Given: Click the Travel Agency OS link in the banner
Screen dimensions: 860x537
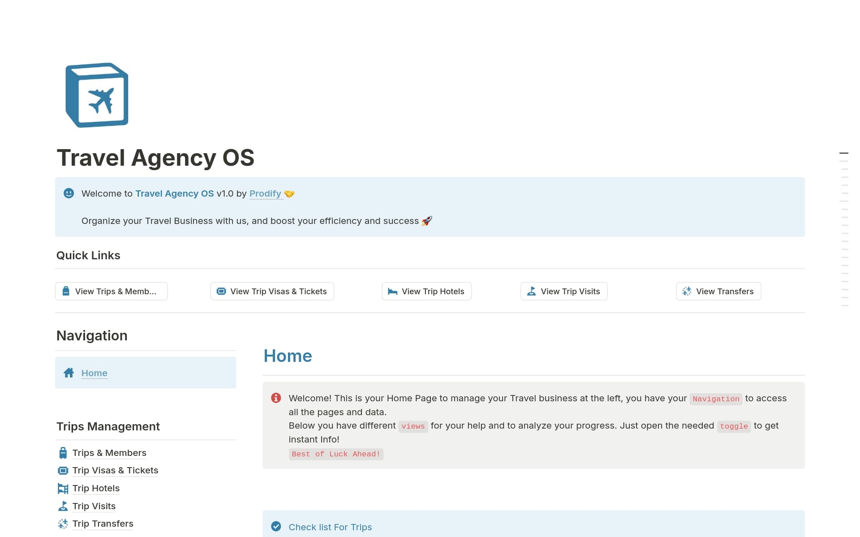Looking at the screenshot, I should click(174, 193).
